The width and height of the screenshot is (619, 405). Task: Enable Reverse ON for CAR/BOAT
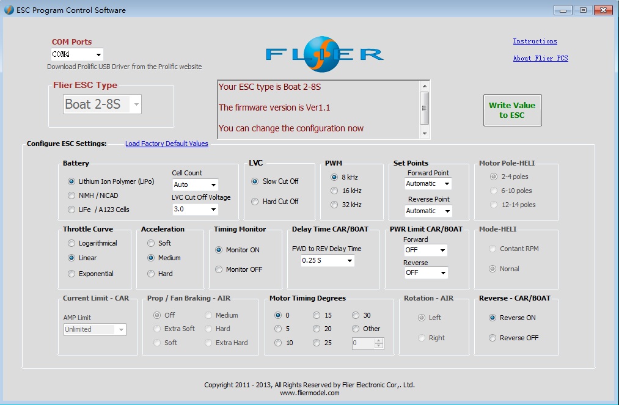click(x=512, y=318)
